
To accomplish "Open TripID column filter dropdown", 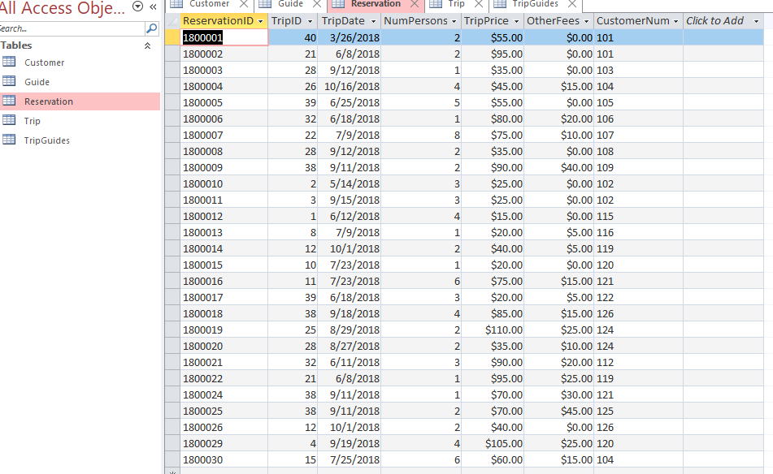I will click(x=310, y=21).
